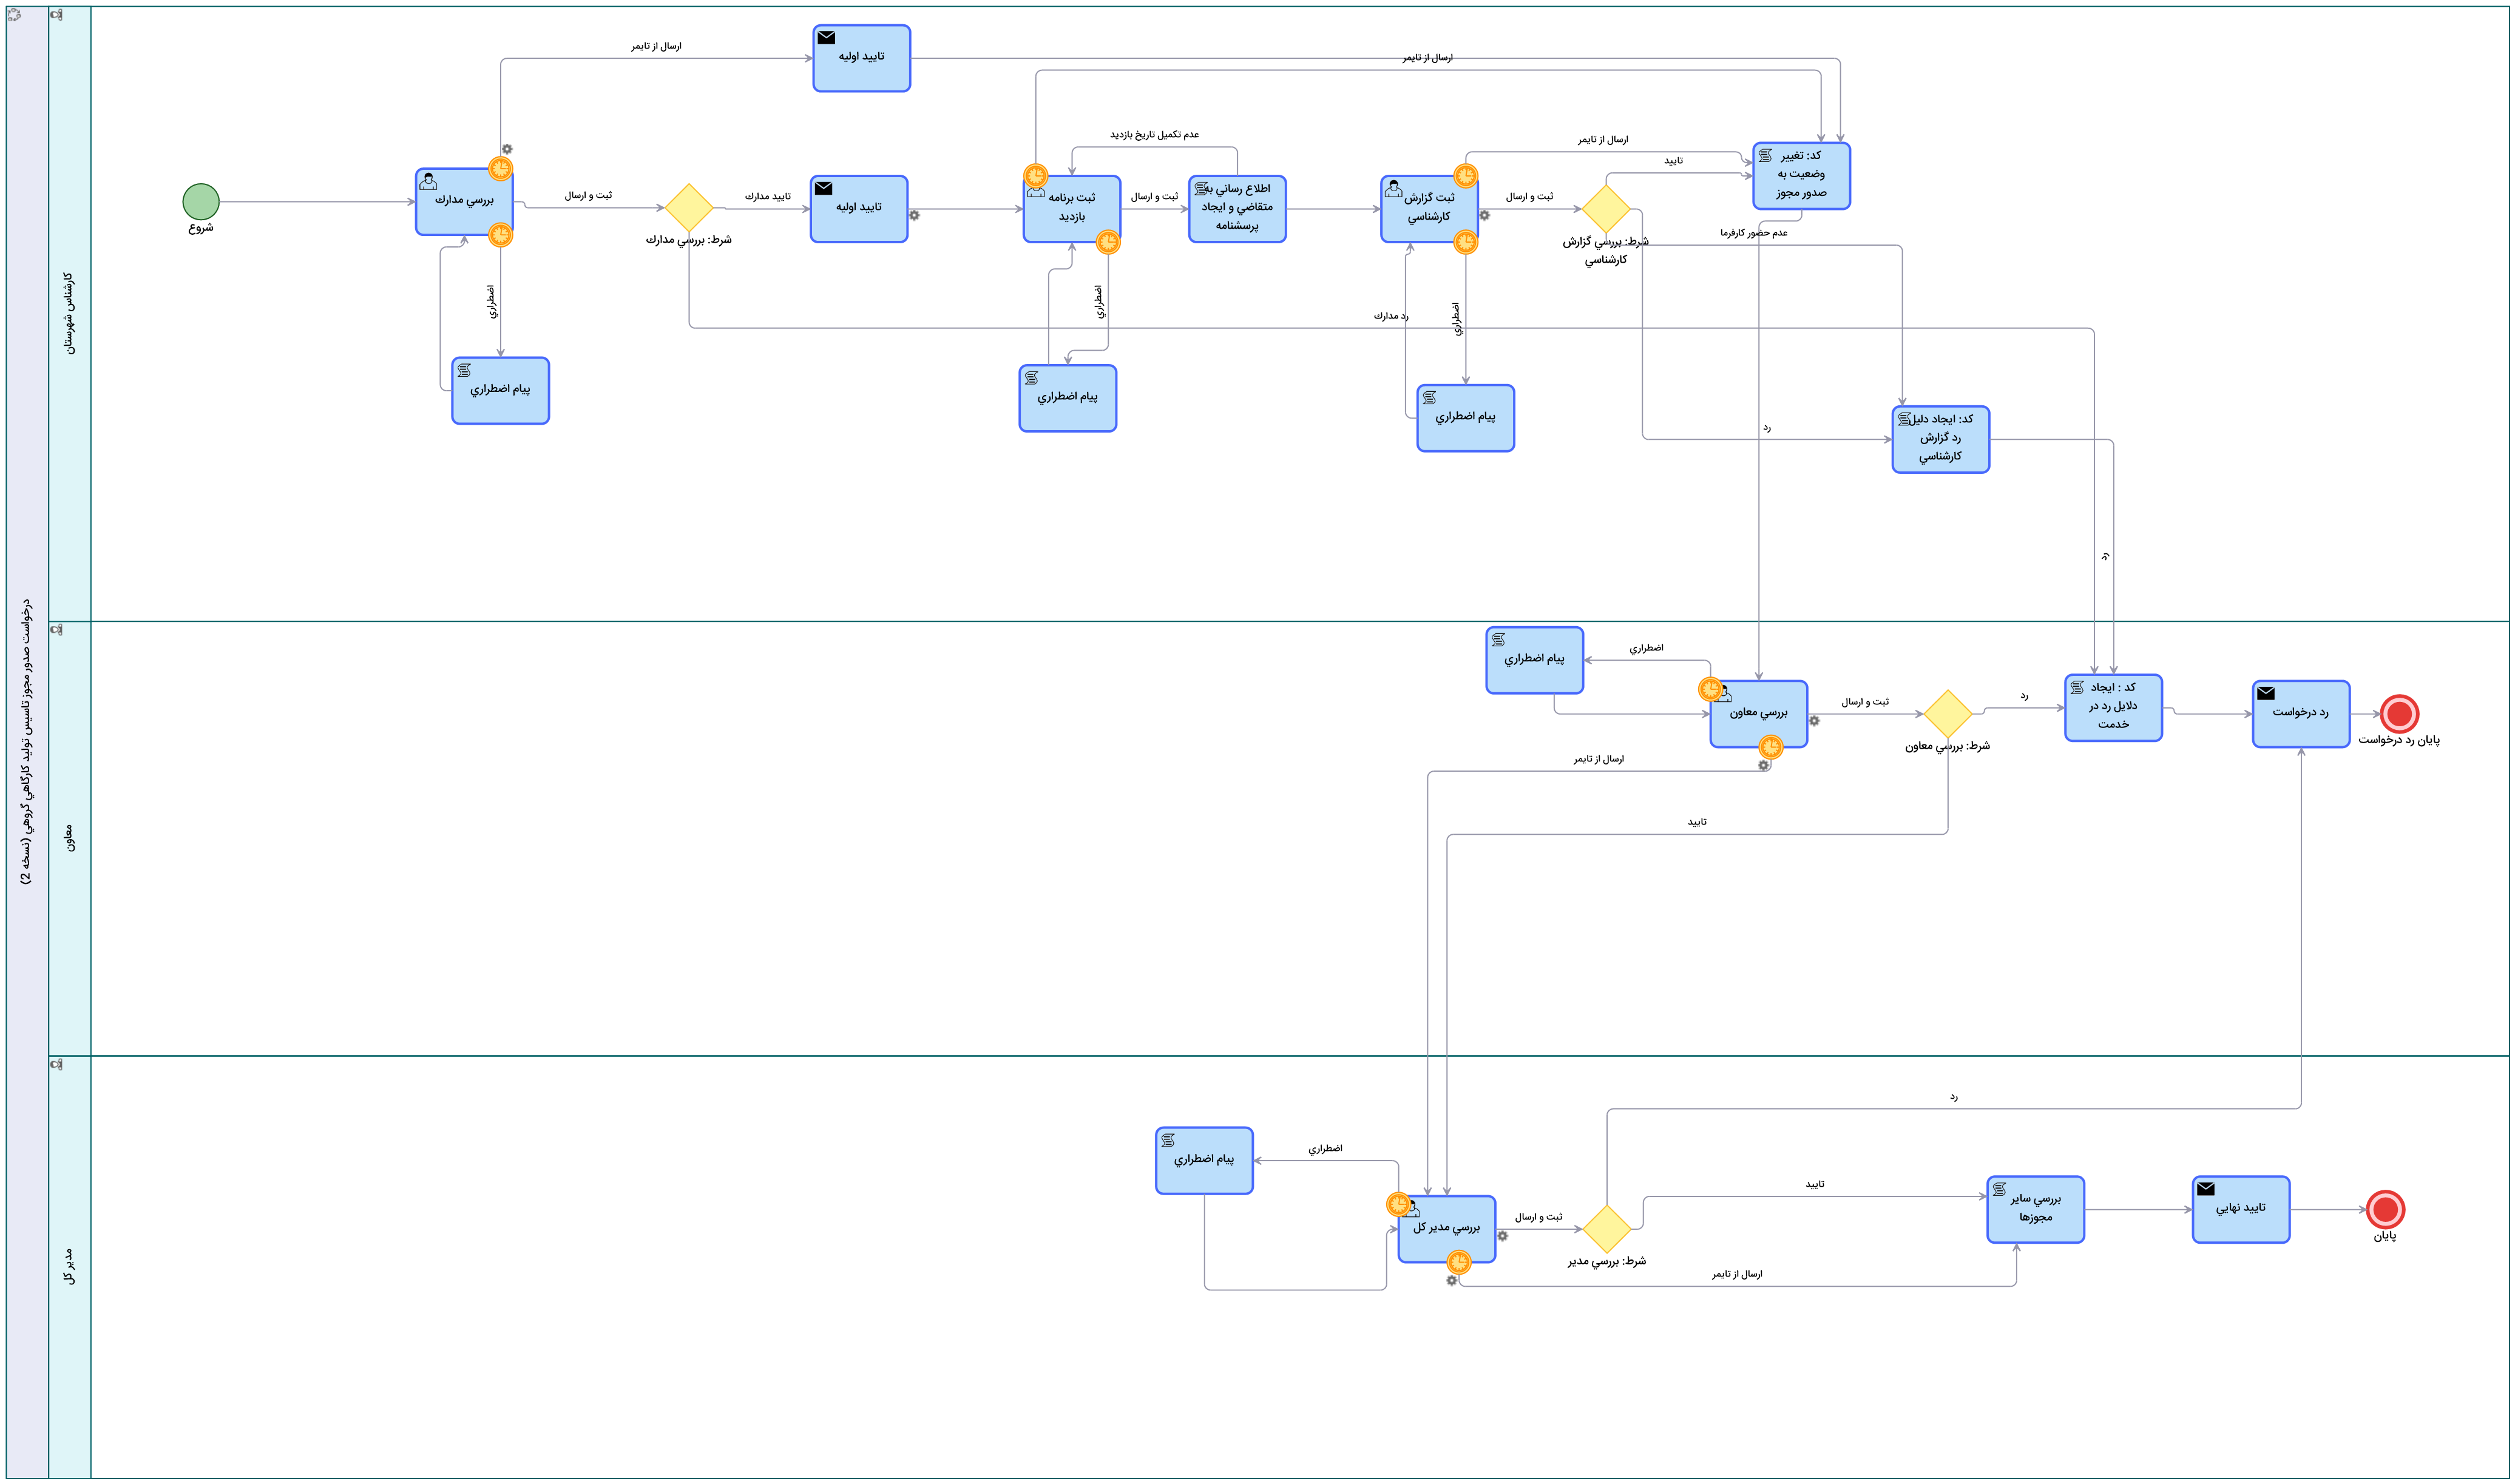Click the top-left timer on بررسي معاون
The height and width of the screenshot is (1484, 2515).
coord(1711,689)
